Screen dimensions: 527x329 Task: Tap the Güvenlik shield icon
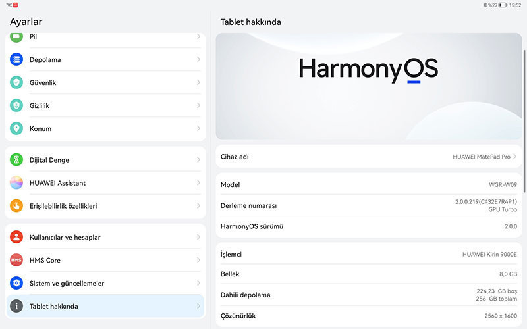(x=16, y=82)
